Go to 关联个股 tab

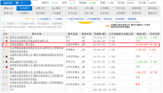[88, 13]
